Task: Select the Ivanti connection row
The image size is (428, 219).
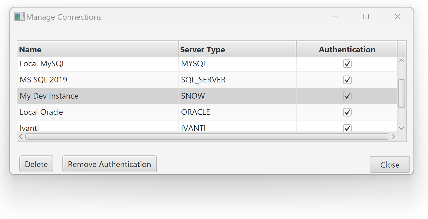Action: [x=207, y=126]
